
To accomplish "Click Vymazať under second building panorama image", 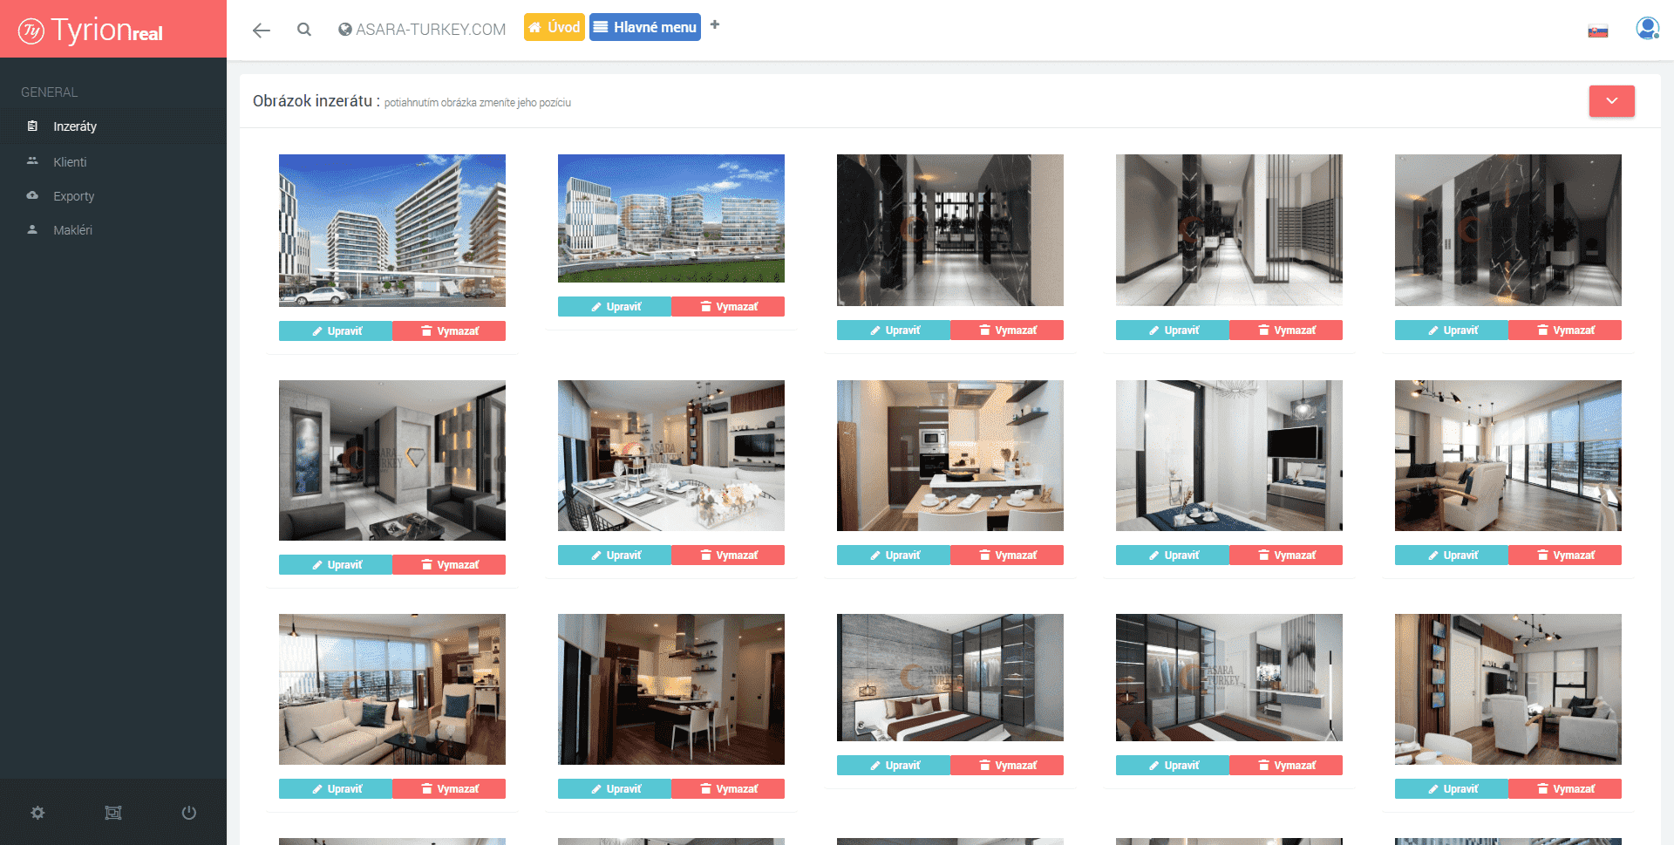I will tap(728, 307).
